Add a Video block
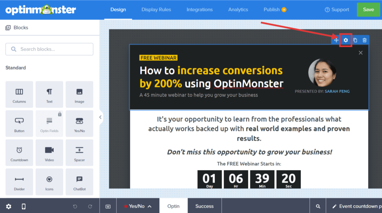The image size is (382, 213). [49, 153]
